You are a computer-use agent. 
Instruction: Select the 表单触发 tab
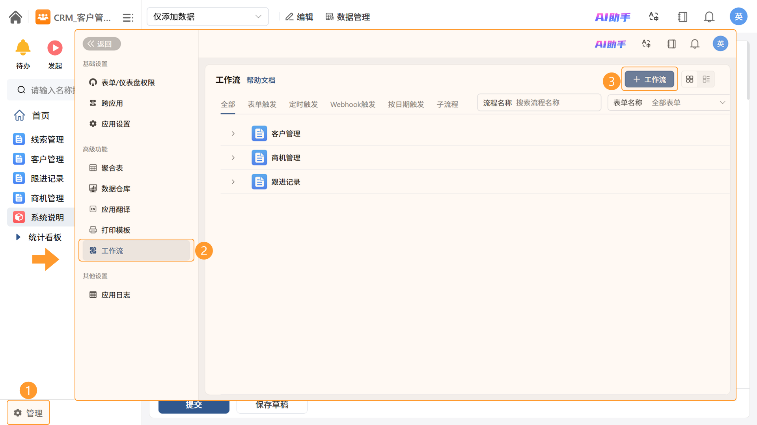262,104
